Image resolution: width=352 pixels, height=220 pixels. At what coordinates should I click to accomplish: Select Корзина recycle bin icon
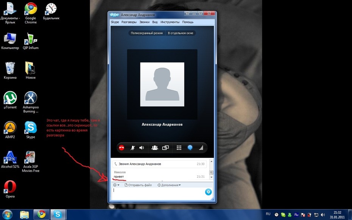click(x=10, y=70)
